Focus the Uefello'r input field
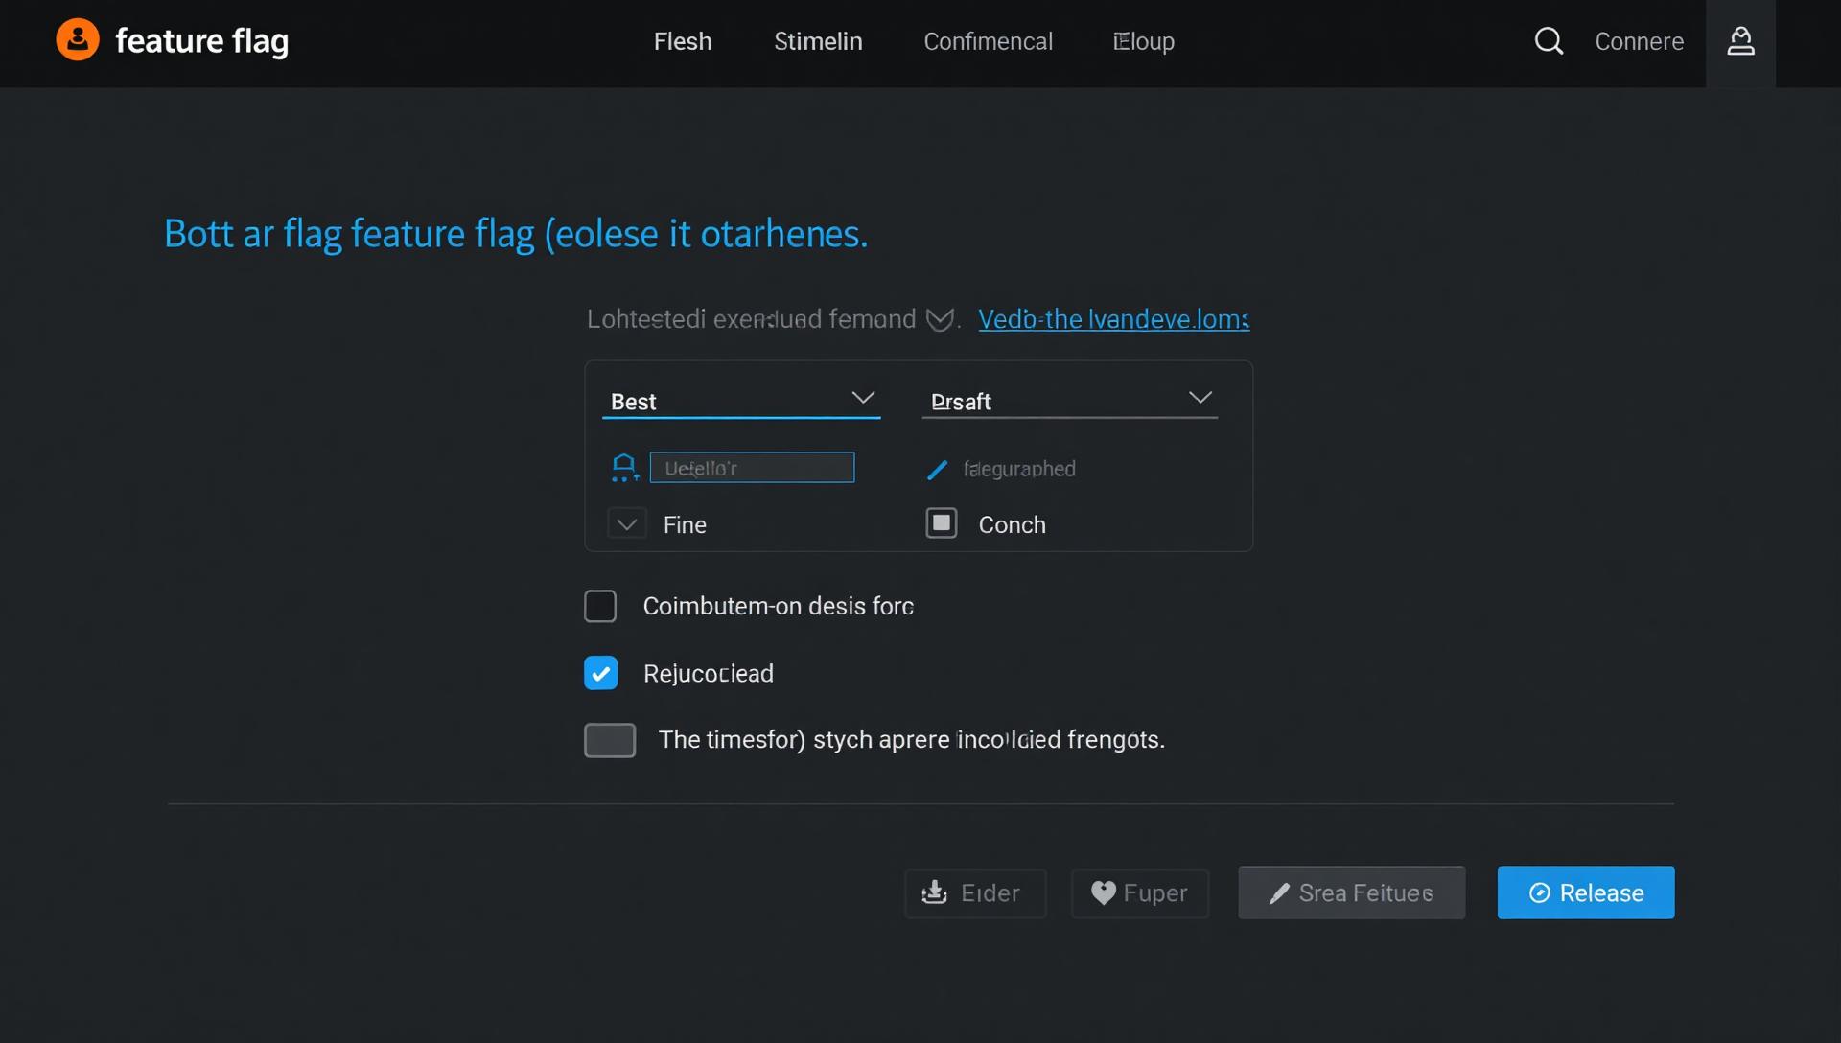This screenshot has height=1043, width=1841. tap(752, 468)
